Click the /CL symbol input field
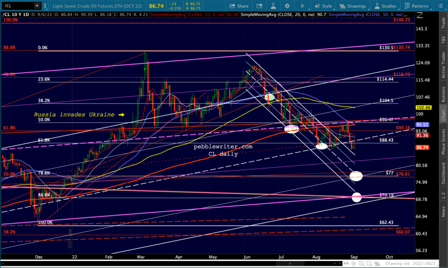Screen dimensions: 448x268 (x=17, y=6)
